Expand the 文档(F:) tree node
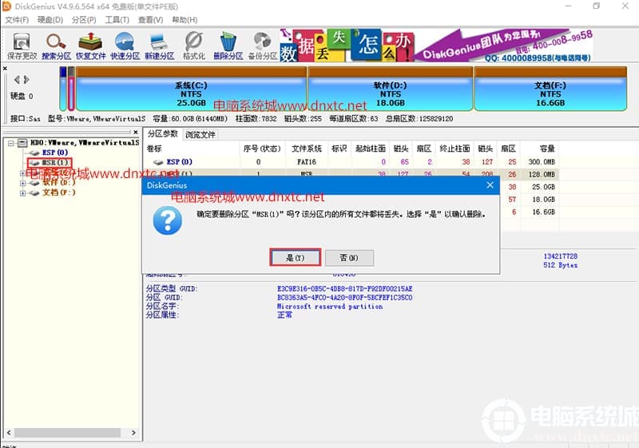 pyautogui.click(x=23, y=192)
